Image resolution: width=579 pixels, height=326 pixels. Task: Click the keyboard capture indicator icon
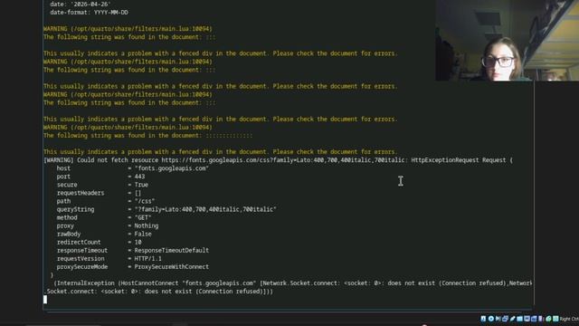(555, 319)
